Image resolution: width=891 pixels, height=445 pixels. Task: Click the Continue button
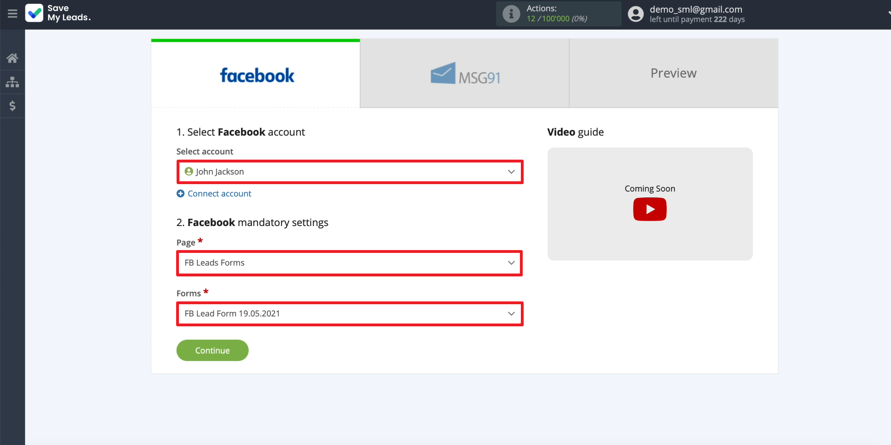[212, 350]
